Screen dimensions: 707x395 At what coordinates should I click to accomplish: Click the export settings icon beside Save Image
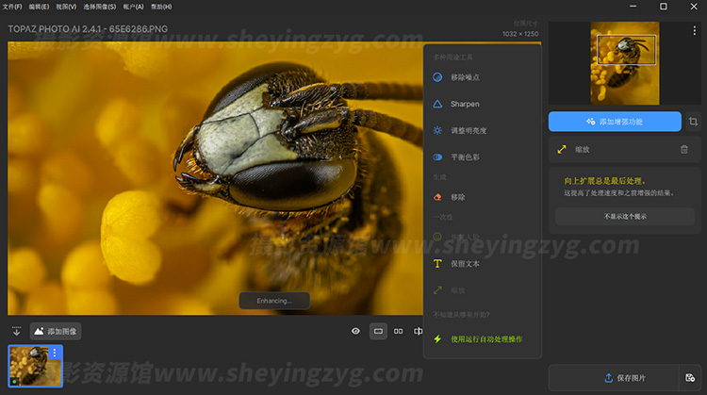[x=690, y=378]
